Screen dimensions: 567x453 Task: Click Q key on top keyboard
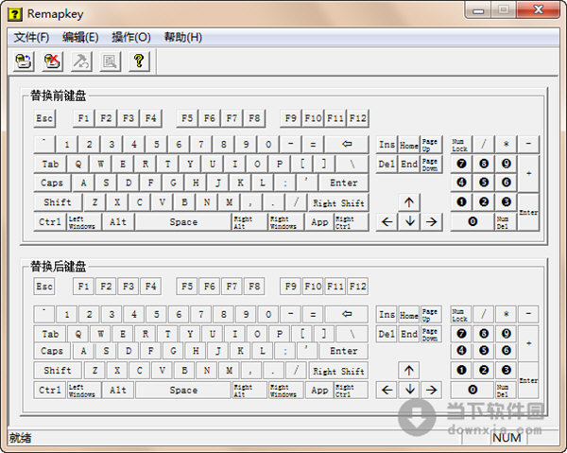point(78,164)
